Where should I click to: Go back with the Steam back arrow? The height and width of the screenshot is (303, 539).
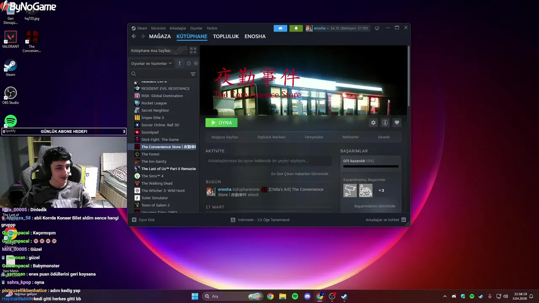134,36
